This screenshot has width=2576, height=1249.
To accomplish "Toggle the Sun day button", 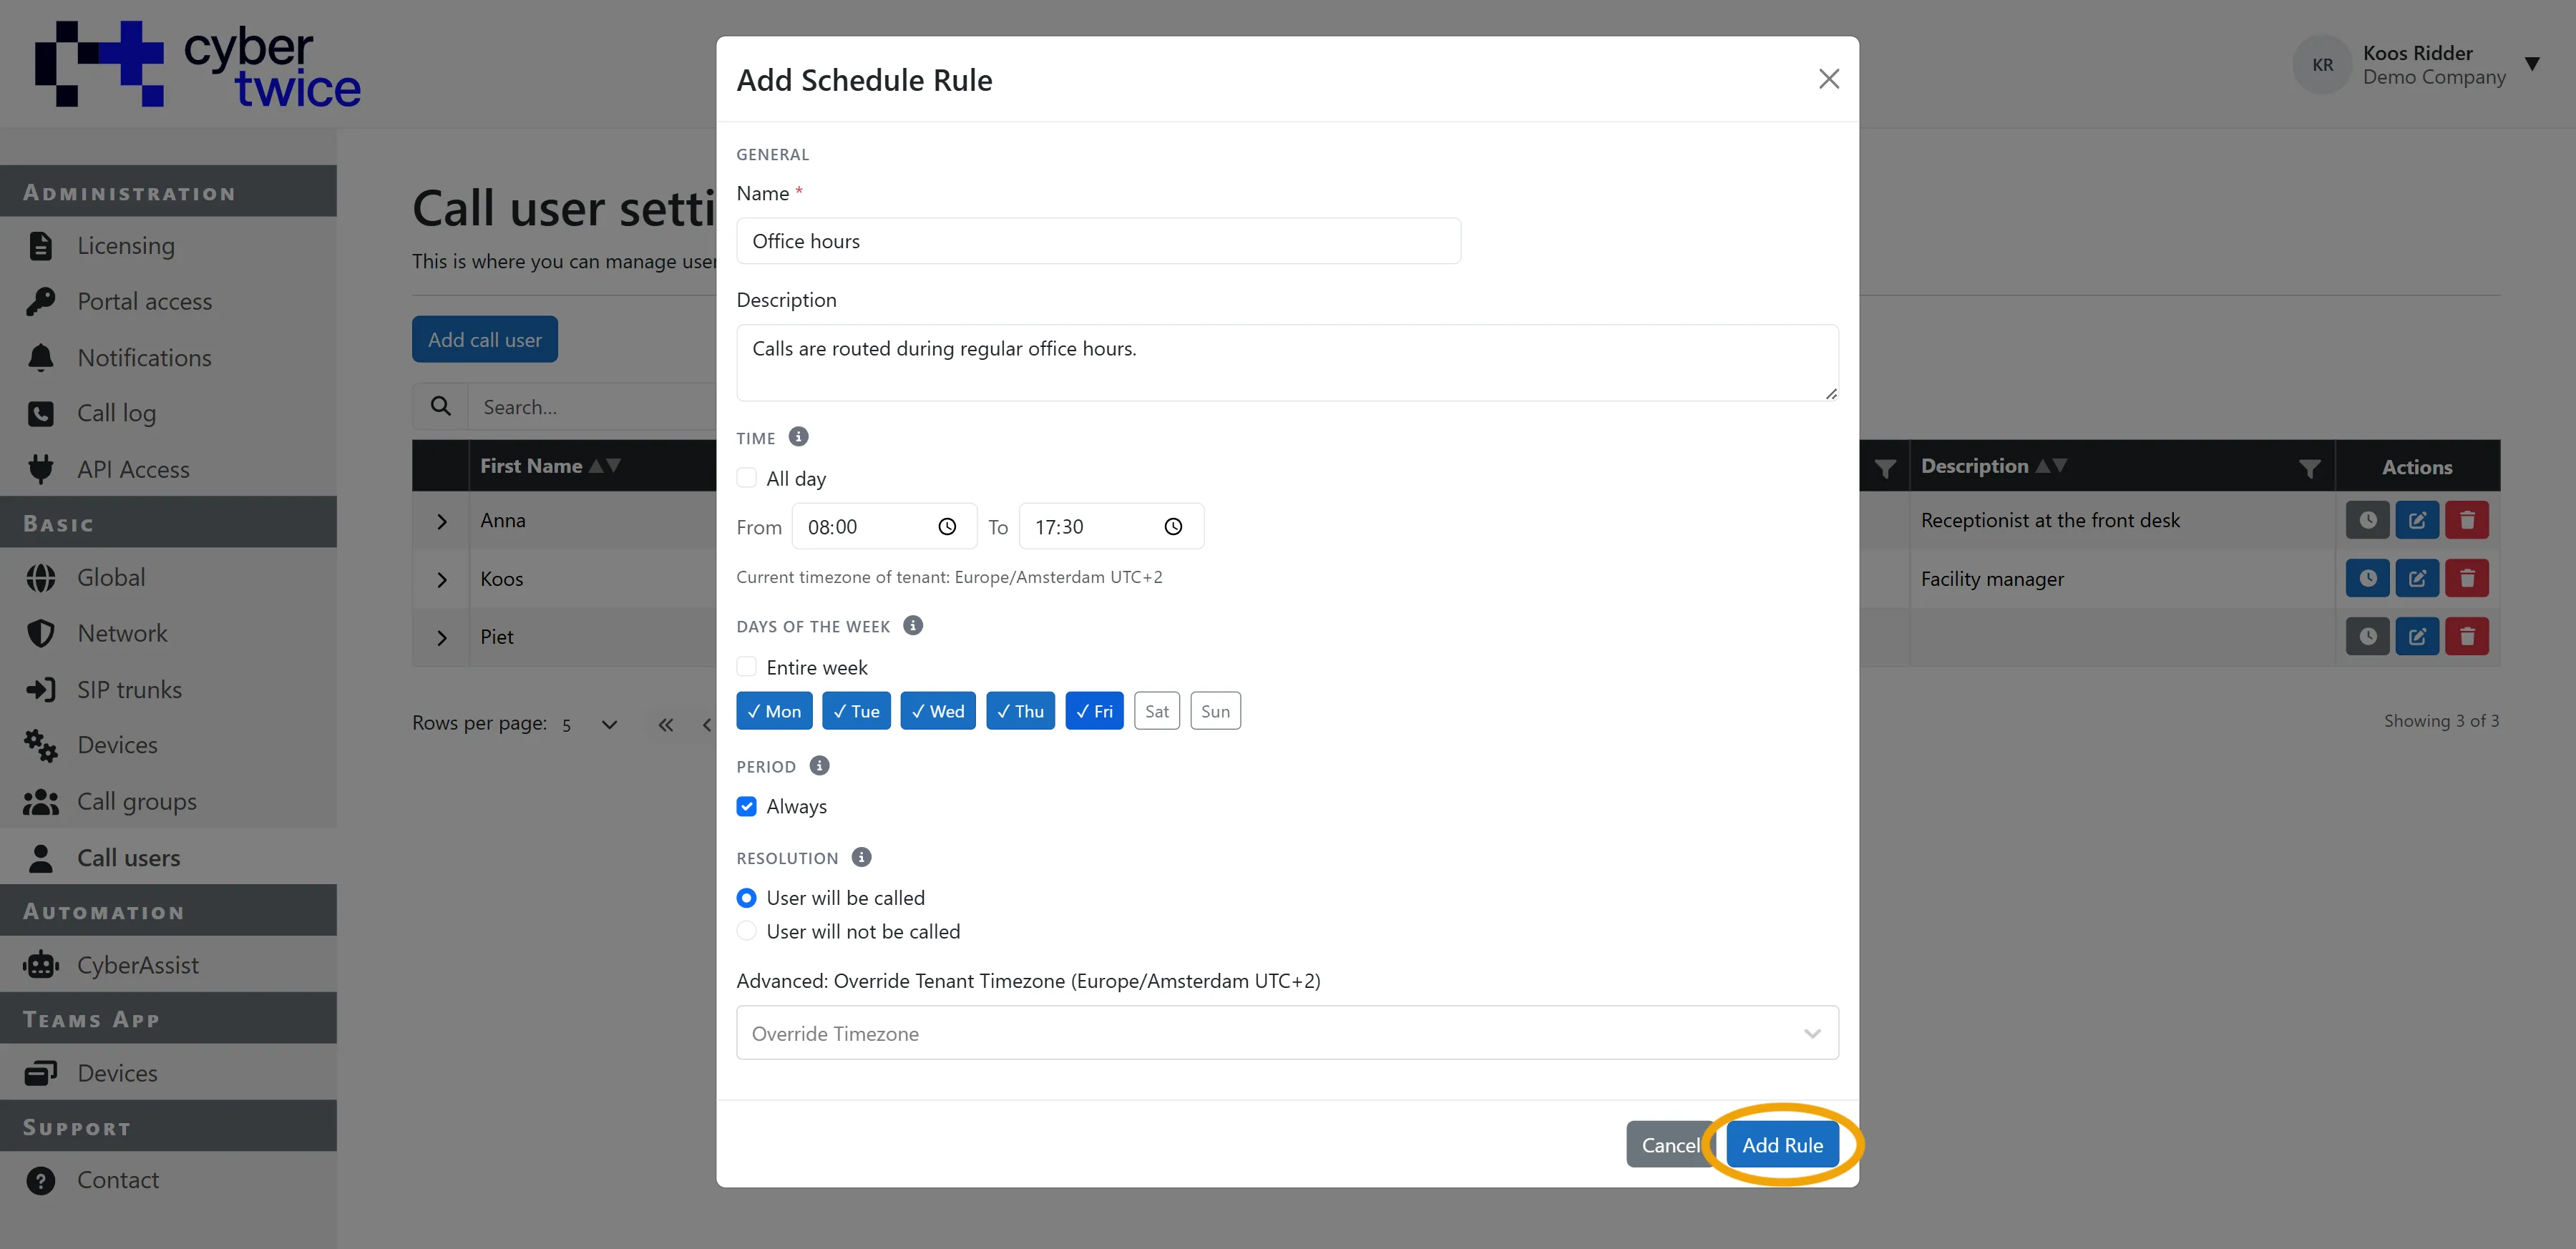I will 1215,711.
